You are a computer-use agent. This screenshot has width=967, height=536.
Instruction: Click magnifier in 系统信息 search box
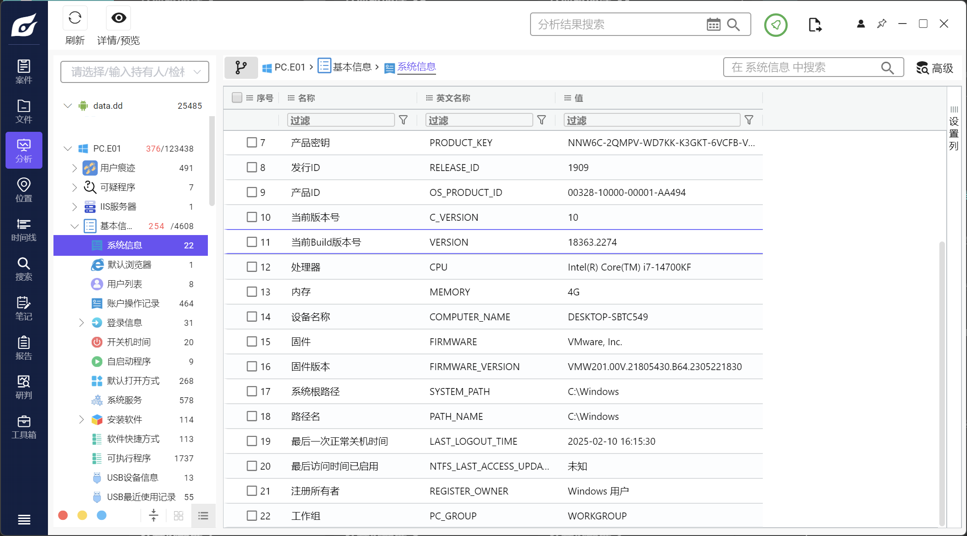tap(887, 68)
